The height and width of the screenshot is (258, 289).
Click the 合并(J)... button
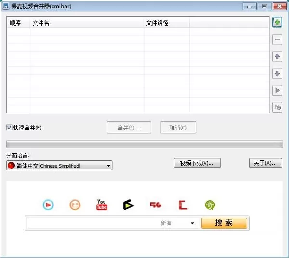tap(129, 128)
